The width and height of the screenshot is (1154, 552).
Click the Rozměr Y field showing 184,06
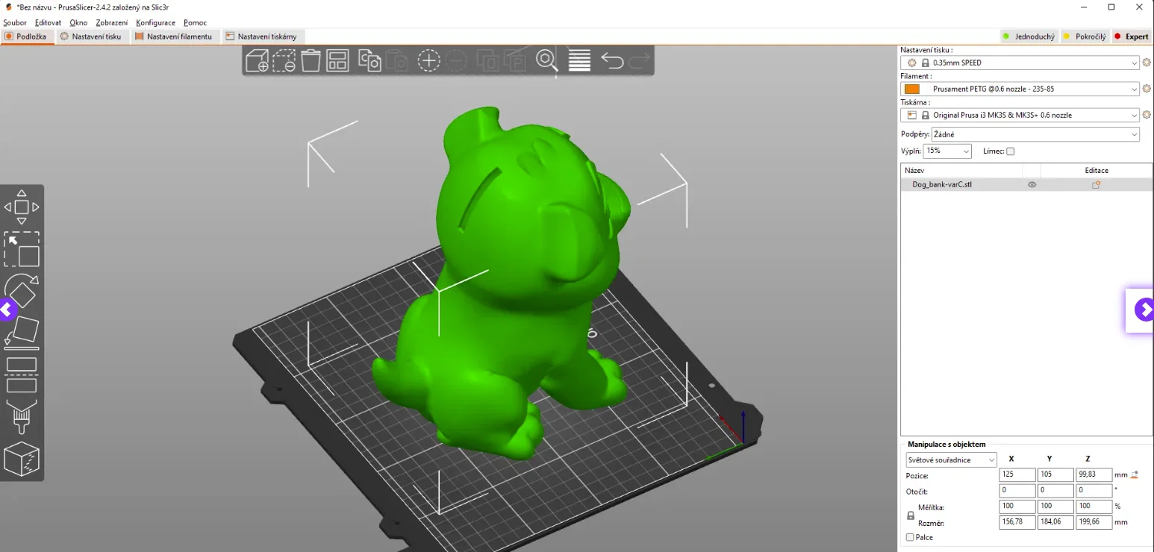click(x=1055, y=523)
